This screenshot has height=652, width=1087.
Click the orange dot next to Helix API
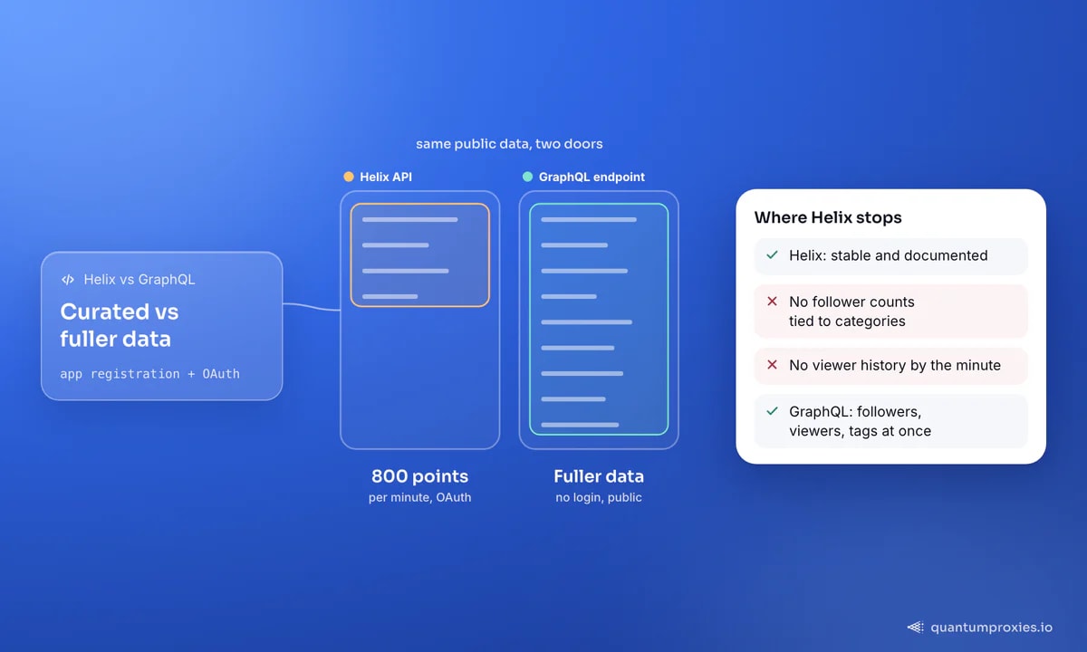click(349, 177)
